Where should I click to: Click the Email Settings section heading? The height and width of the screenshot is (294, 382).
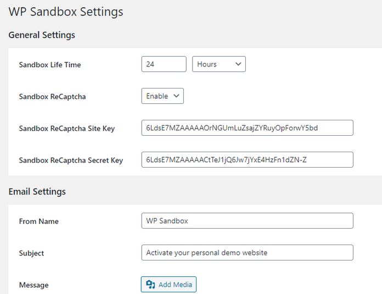[x=37, y=192]
